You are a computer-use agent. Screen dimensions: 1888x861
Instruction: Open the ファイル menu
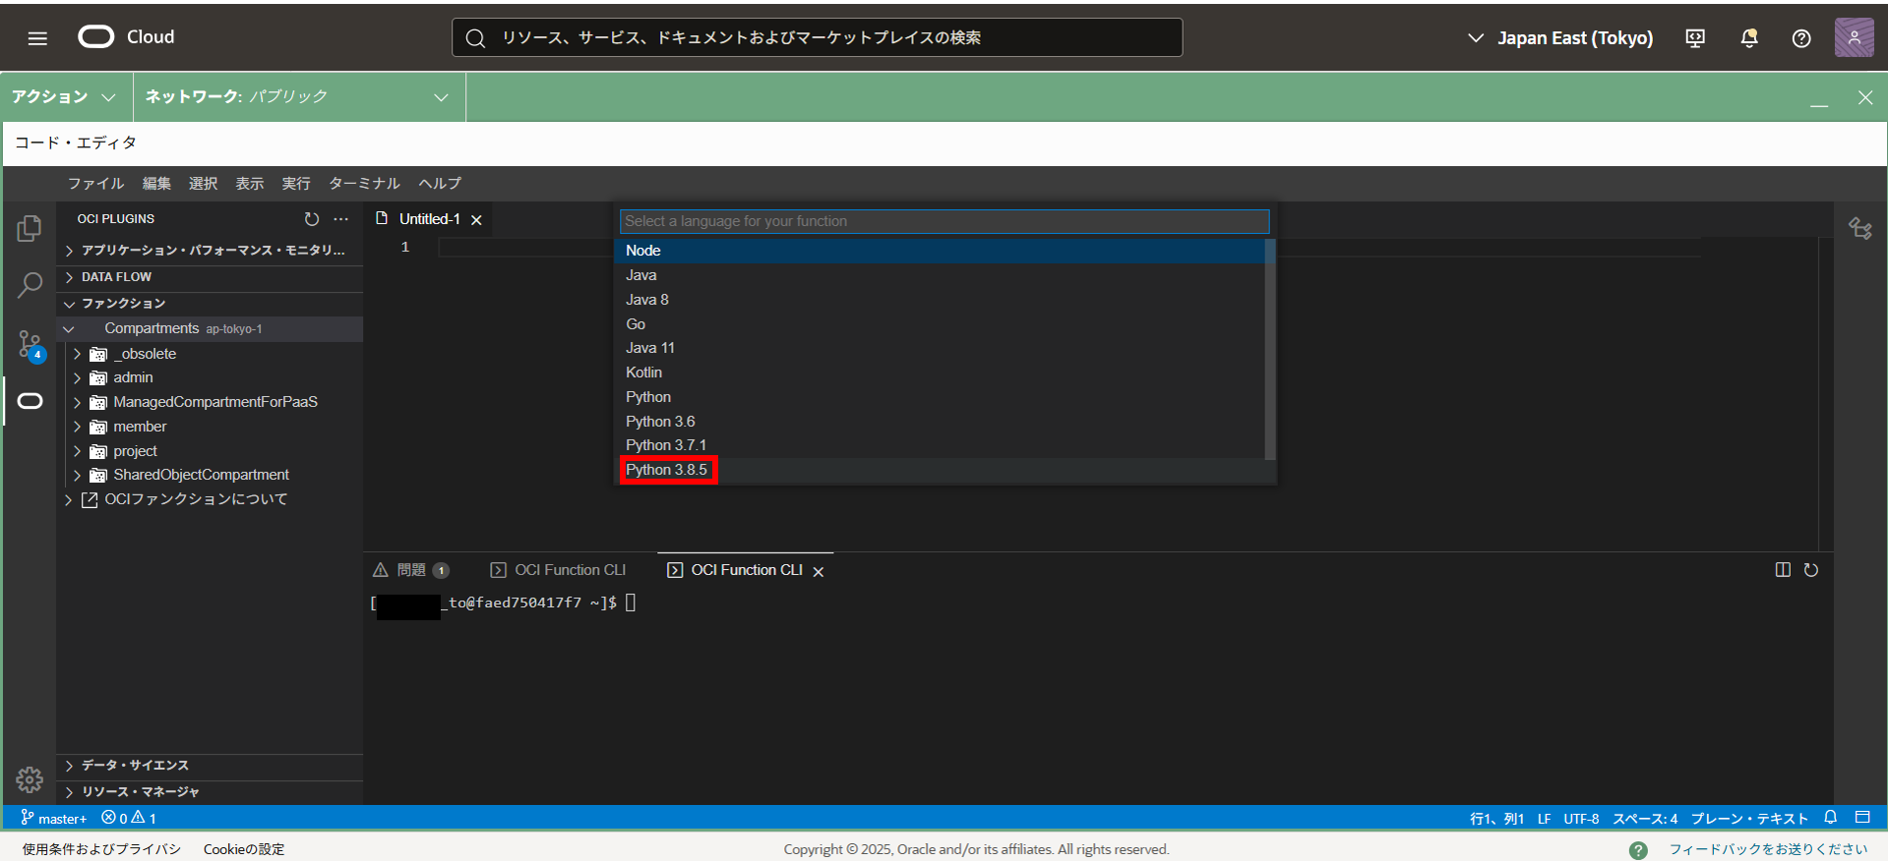tap(95, 184)
